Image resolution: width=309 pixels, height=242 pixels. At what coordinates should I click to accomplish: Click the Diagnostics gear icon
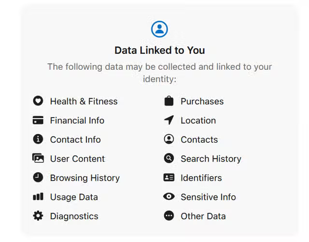(x=38, y=216)
